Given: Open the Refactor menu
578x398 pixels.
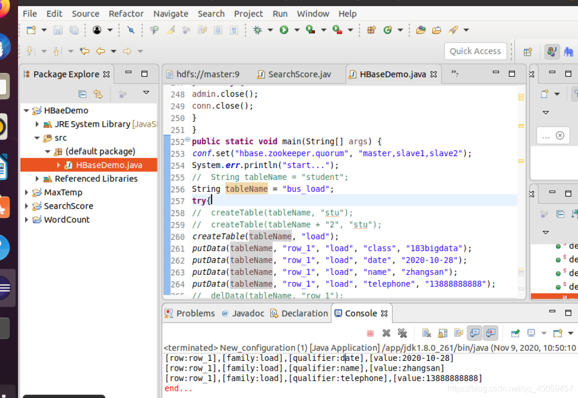Looking at the screenshot, I should tap(126, 13).
